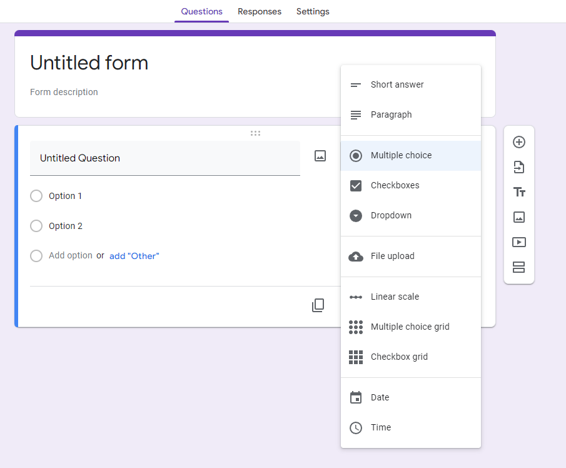Add title and description with the Tt icon
This screenshot has width=566, height=468.
click(519, 192)
